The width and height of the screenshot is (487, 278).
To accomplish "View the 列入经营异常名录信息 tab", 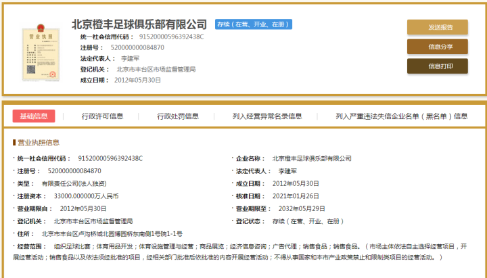I will [x=267, y=116].
